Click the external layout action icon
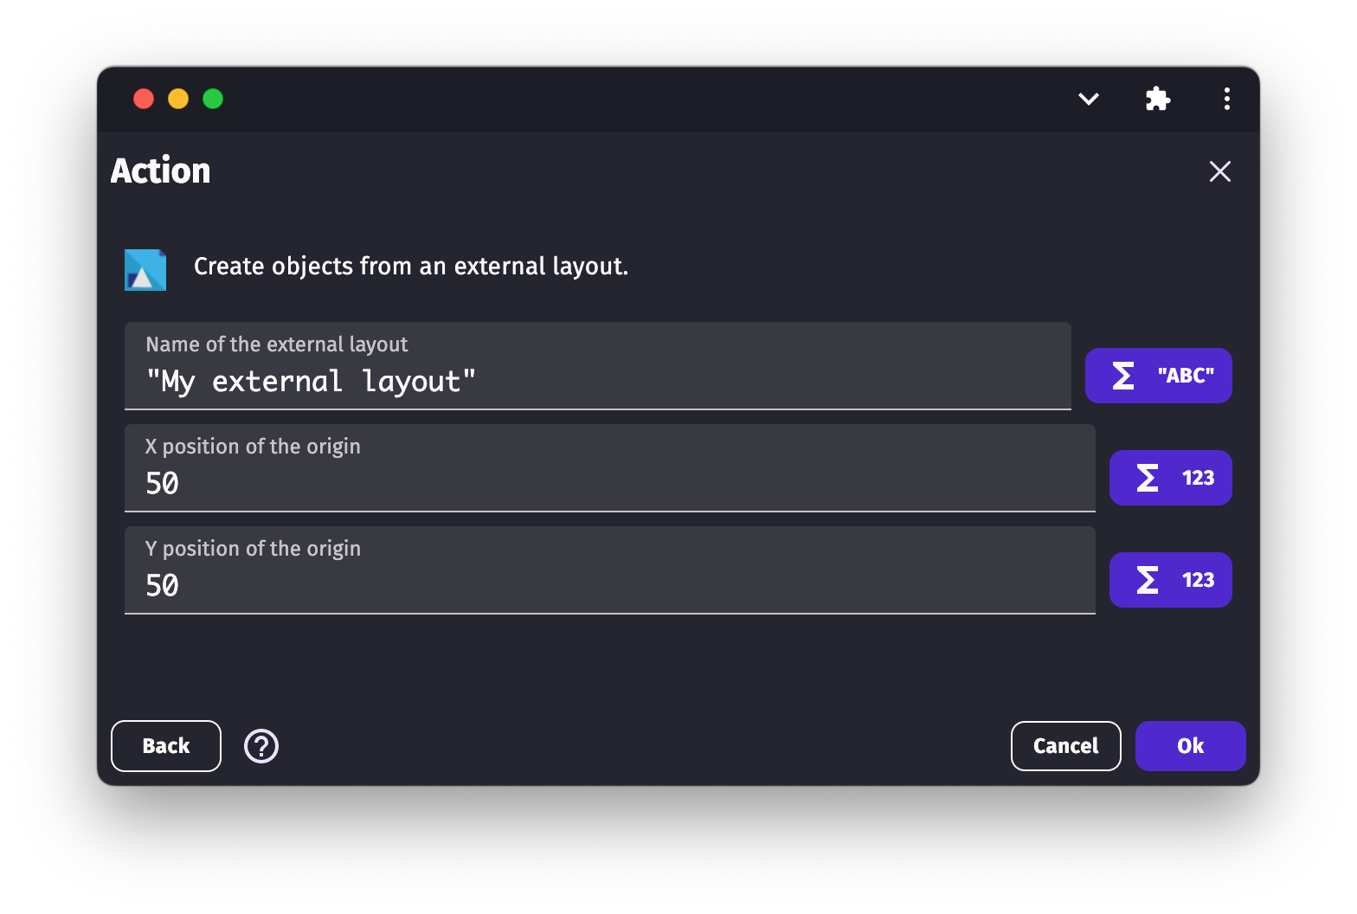The image size is (1357, 914). click(145, 270)
